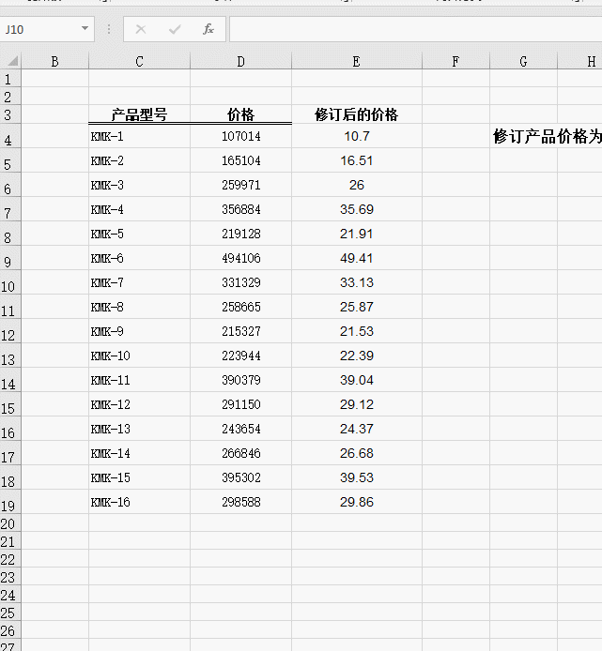Click price cell 223944
602x651 pixels.
pyautogui.click(x=240, y=356)
